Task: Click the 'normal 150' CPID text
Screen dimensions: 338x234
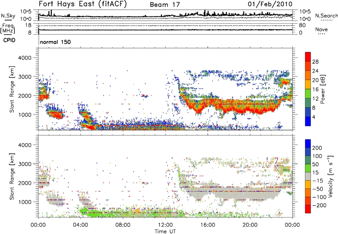Action: [55, 42]
